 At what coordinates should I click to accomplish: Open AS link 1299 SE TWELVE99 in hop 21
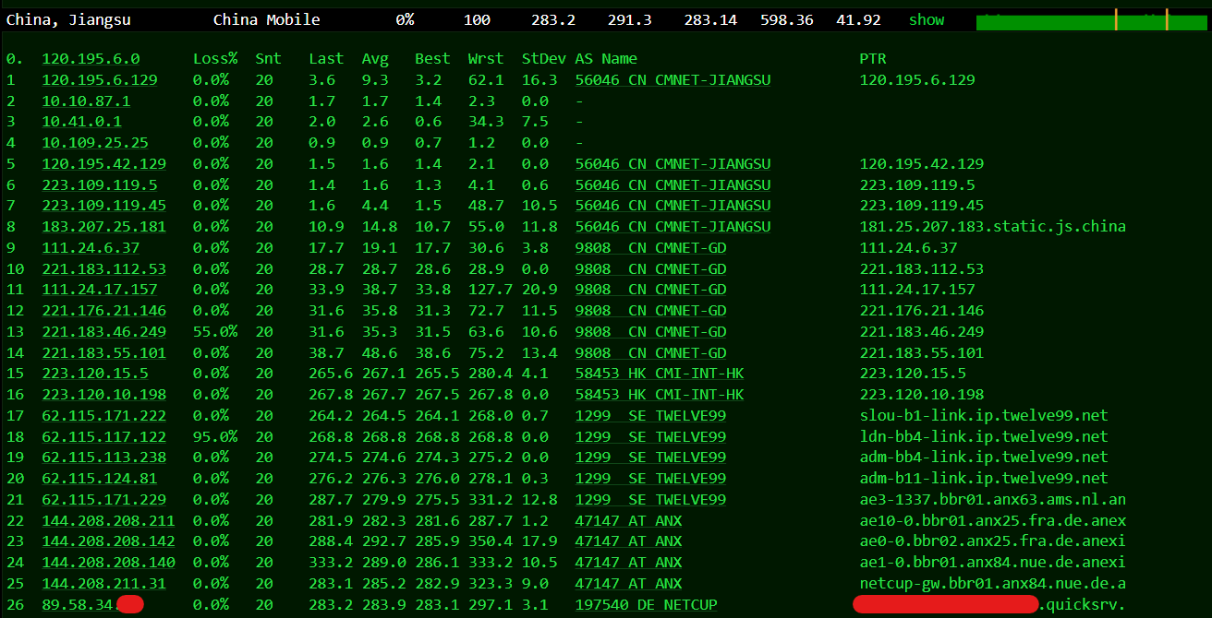650,500
